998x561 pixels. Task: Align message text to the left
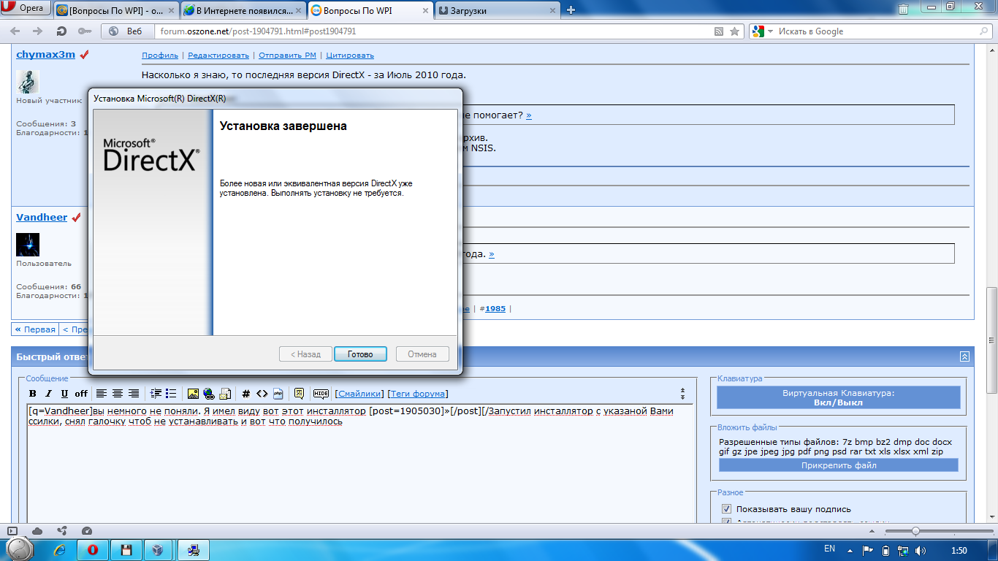(x=102, y=394)
